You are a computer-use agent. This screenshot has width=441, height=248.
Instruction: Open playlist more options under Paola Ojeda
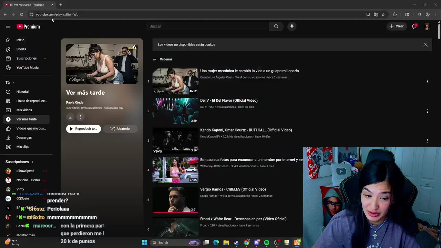[80, 117]
